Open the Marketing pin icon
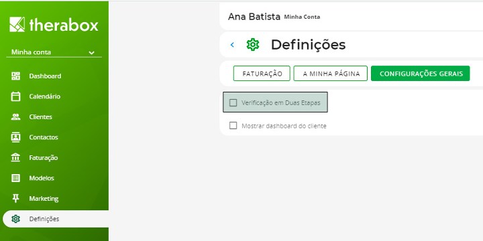483x241 pixels. point(15,198)
